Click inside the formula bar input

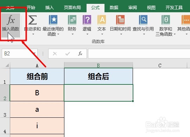pyautogui.click(x=139, y=54)
